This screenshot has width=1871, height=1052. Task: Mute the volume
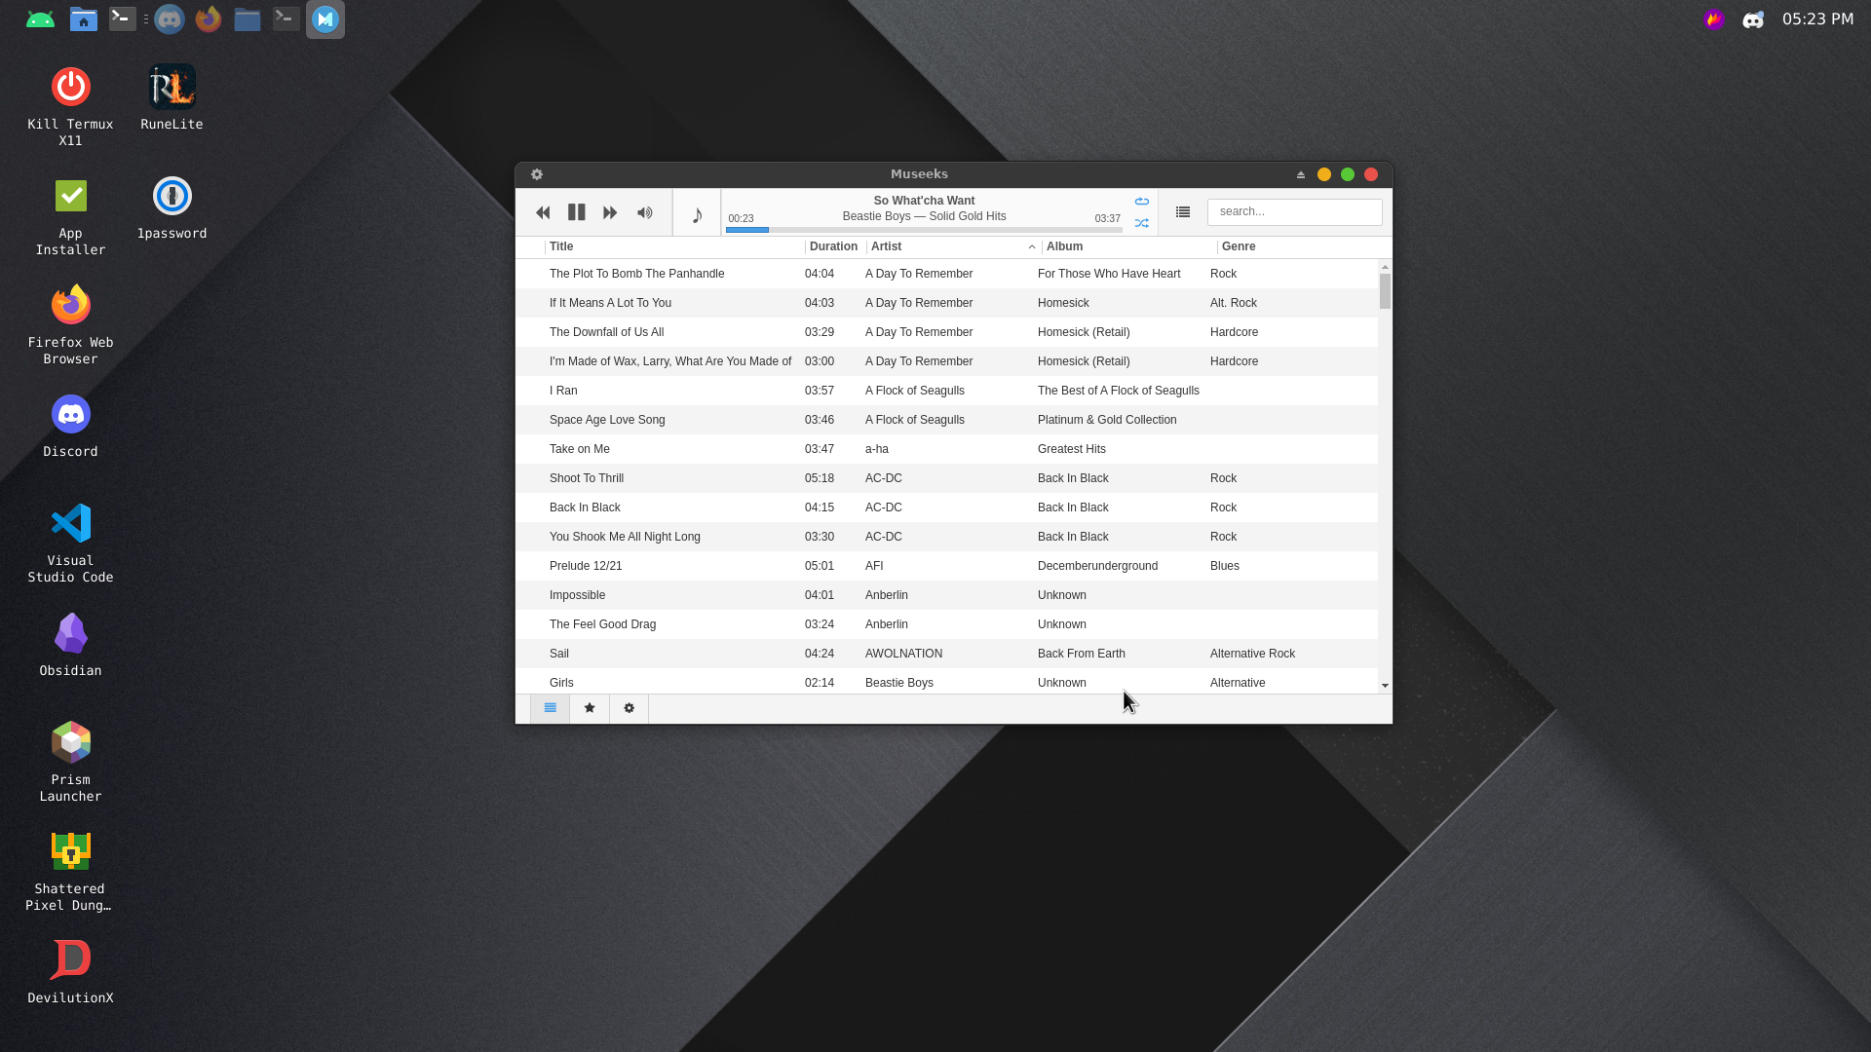point(644,211)
